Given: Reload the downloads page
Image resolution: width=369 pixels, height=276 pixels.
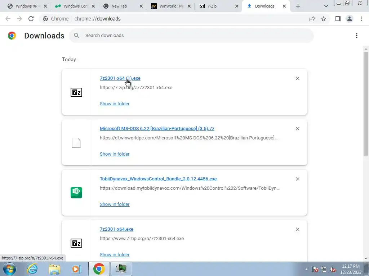Looking at the screenshot, I should coord(31,19).
